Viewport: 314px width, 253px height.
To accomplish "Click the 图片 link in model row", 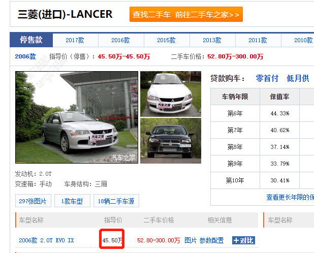I will pos(190,240).
